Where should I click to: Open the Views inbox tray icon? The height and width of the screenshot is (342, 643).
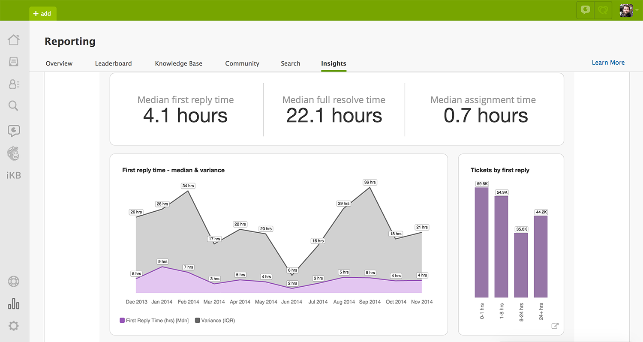14,62
